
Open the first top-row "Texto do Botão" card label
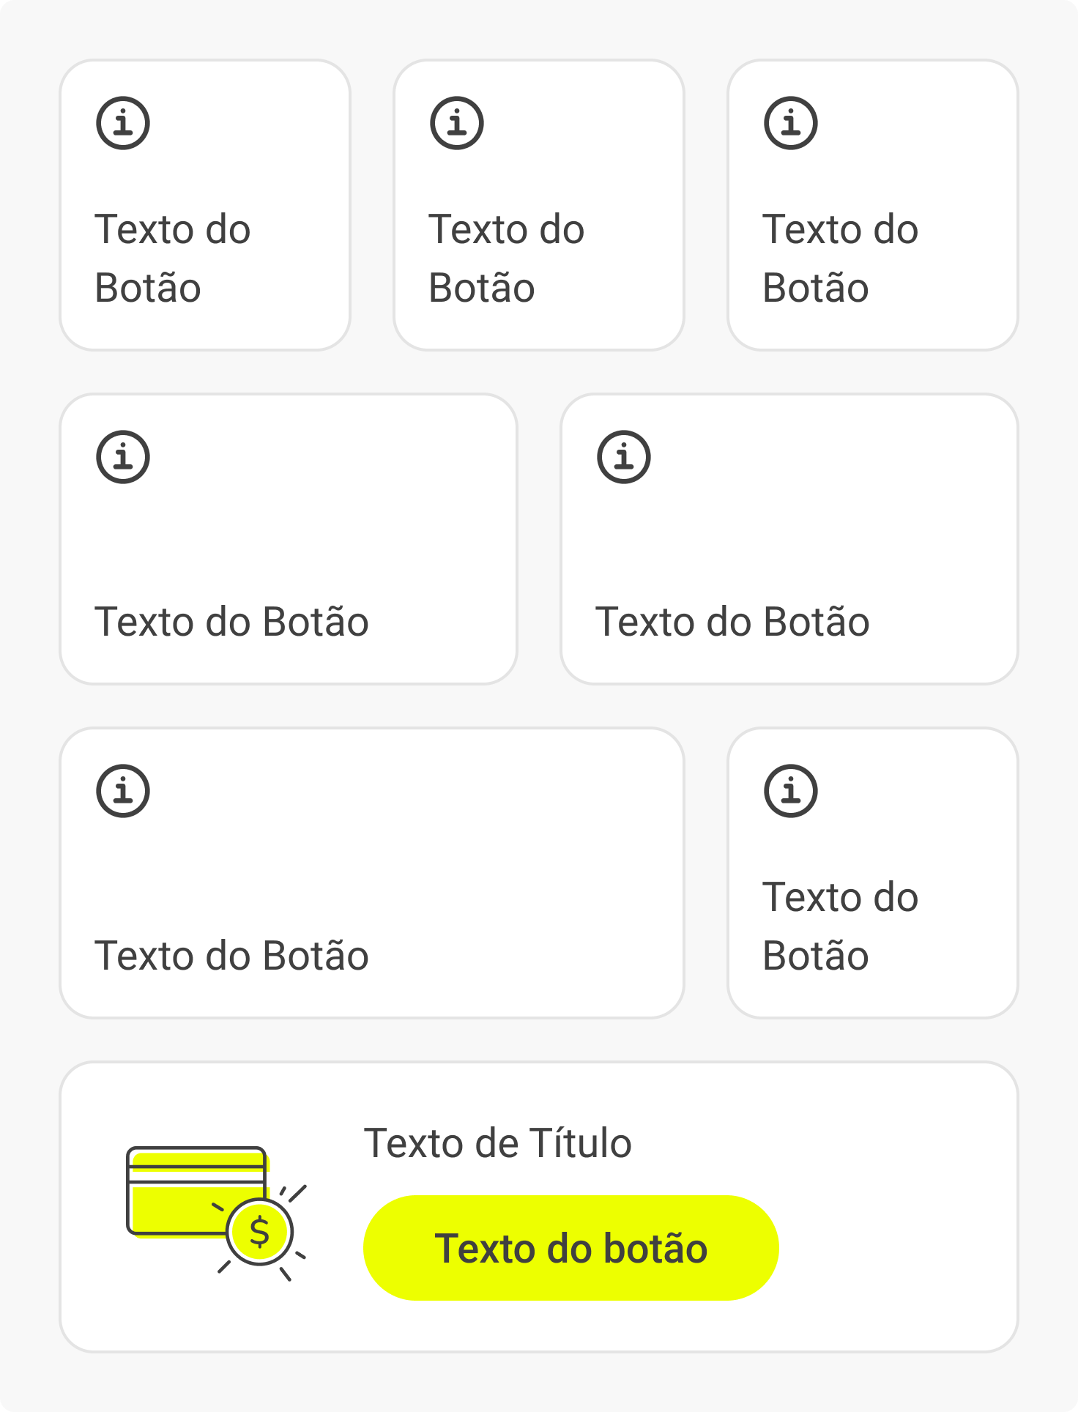coord(173,258)
